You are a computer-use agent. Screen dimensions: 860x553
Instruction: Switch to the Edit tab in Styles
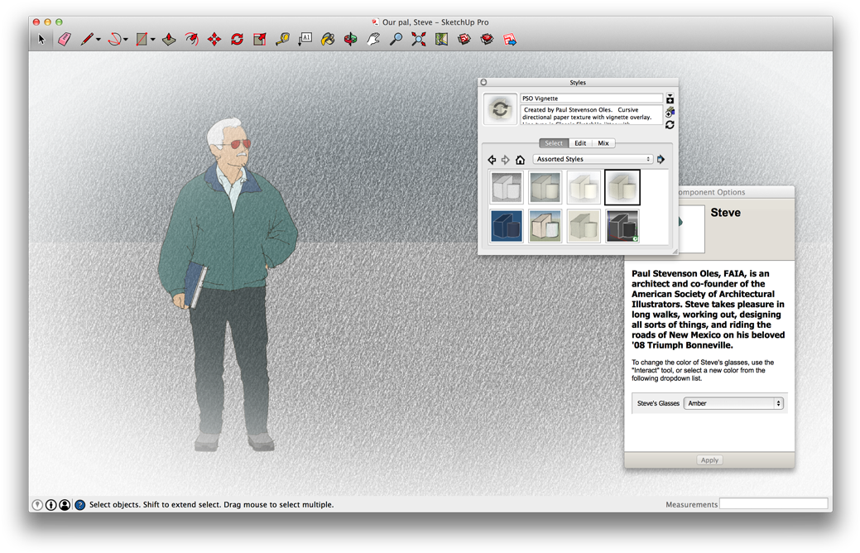pos(580,143)
